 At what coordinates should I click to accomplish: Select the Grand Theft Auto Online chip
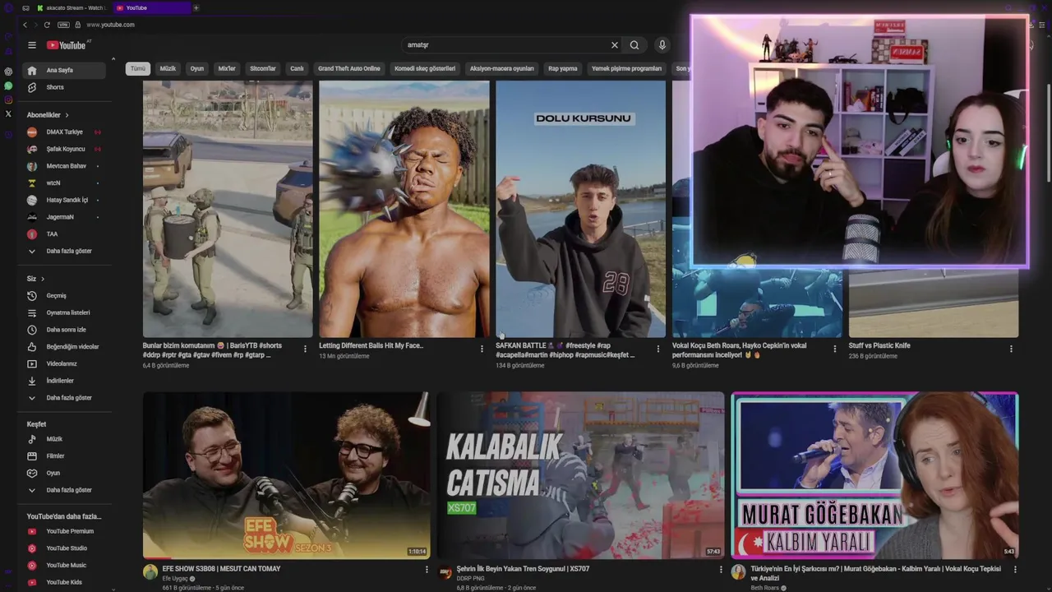coord(349,69)
